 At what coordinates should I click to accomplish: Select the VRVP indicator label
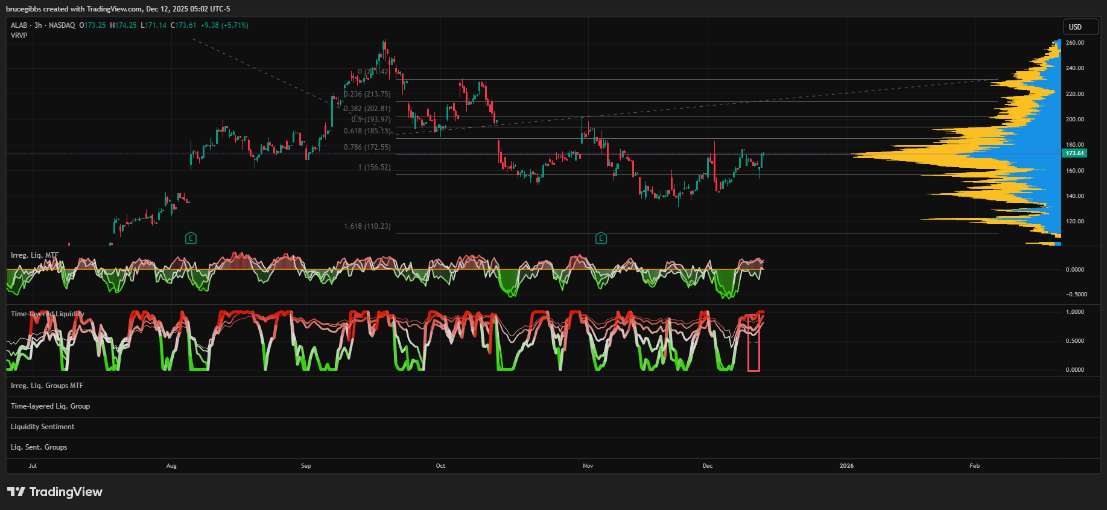(19, 36)
